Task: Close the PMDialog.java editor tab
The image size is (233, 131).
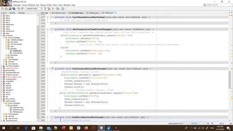Action: click(x=100, y=13)
